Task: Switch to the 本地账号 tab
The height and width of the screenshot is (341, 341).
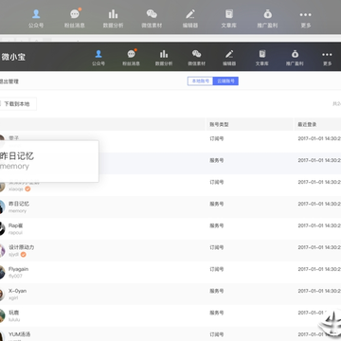Action: point(201,81)
